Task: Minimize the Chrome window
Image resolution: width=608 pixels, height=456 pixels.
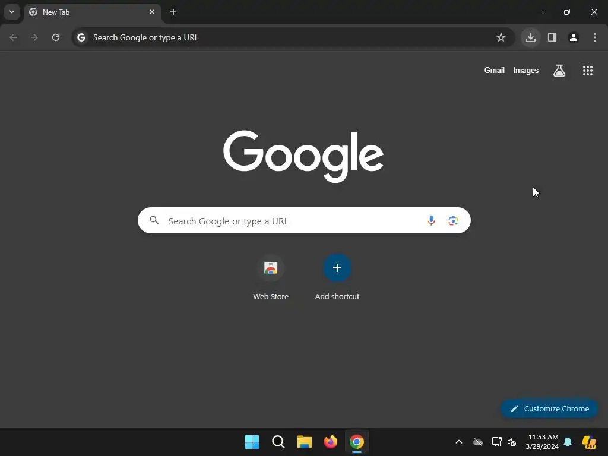Action: tap(539, 12)
